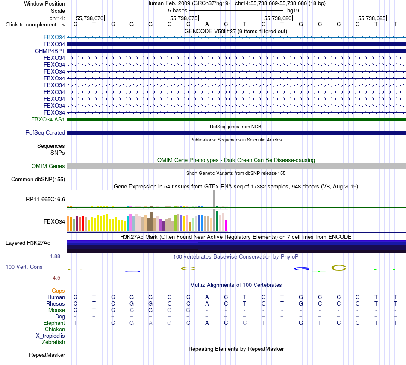Click the CHMP4BP1 solid blue exon bar
The height and width of the screenshot is (365, 406).
point(236,51)
